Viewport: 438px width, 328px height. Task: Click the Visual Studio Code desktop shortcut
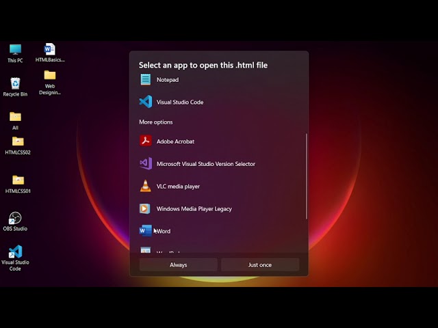pyautogui.click(x=15, y=251)
